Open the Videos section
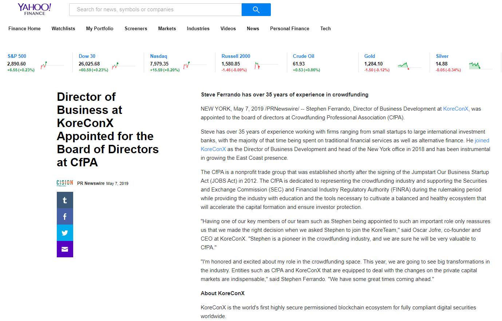The image size is (502, 321). [228, 28]
